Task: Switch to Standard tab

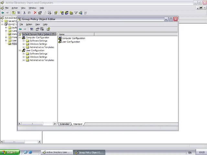Action: tap(78, 124)
